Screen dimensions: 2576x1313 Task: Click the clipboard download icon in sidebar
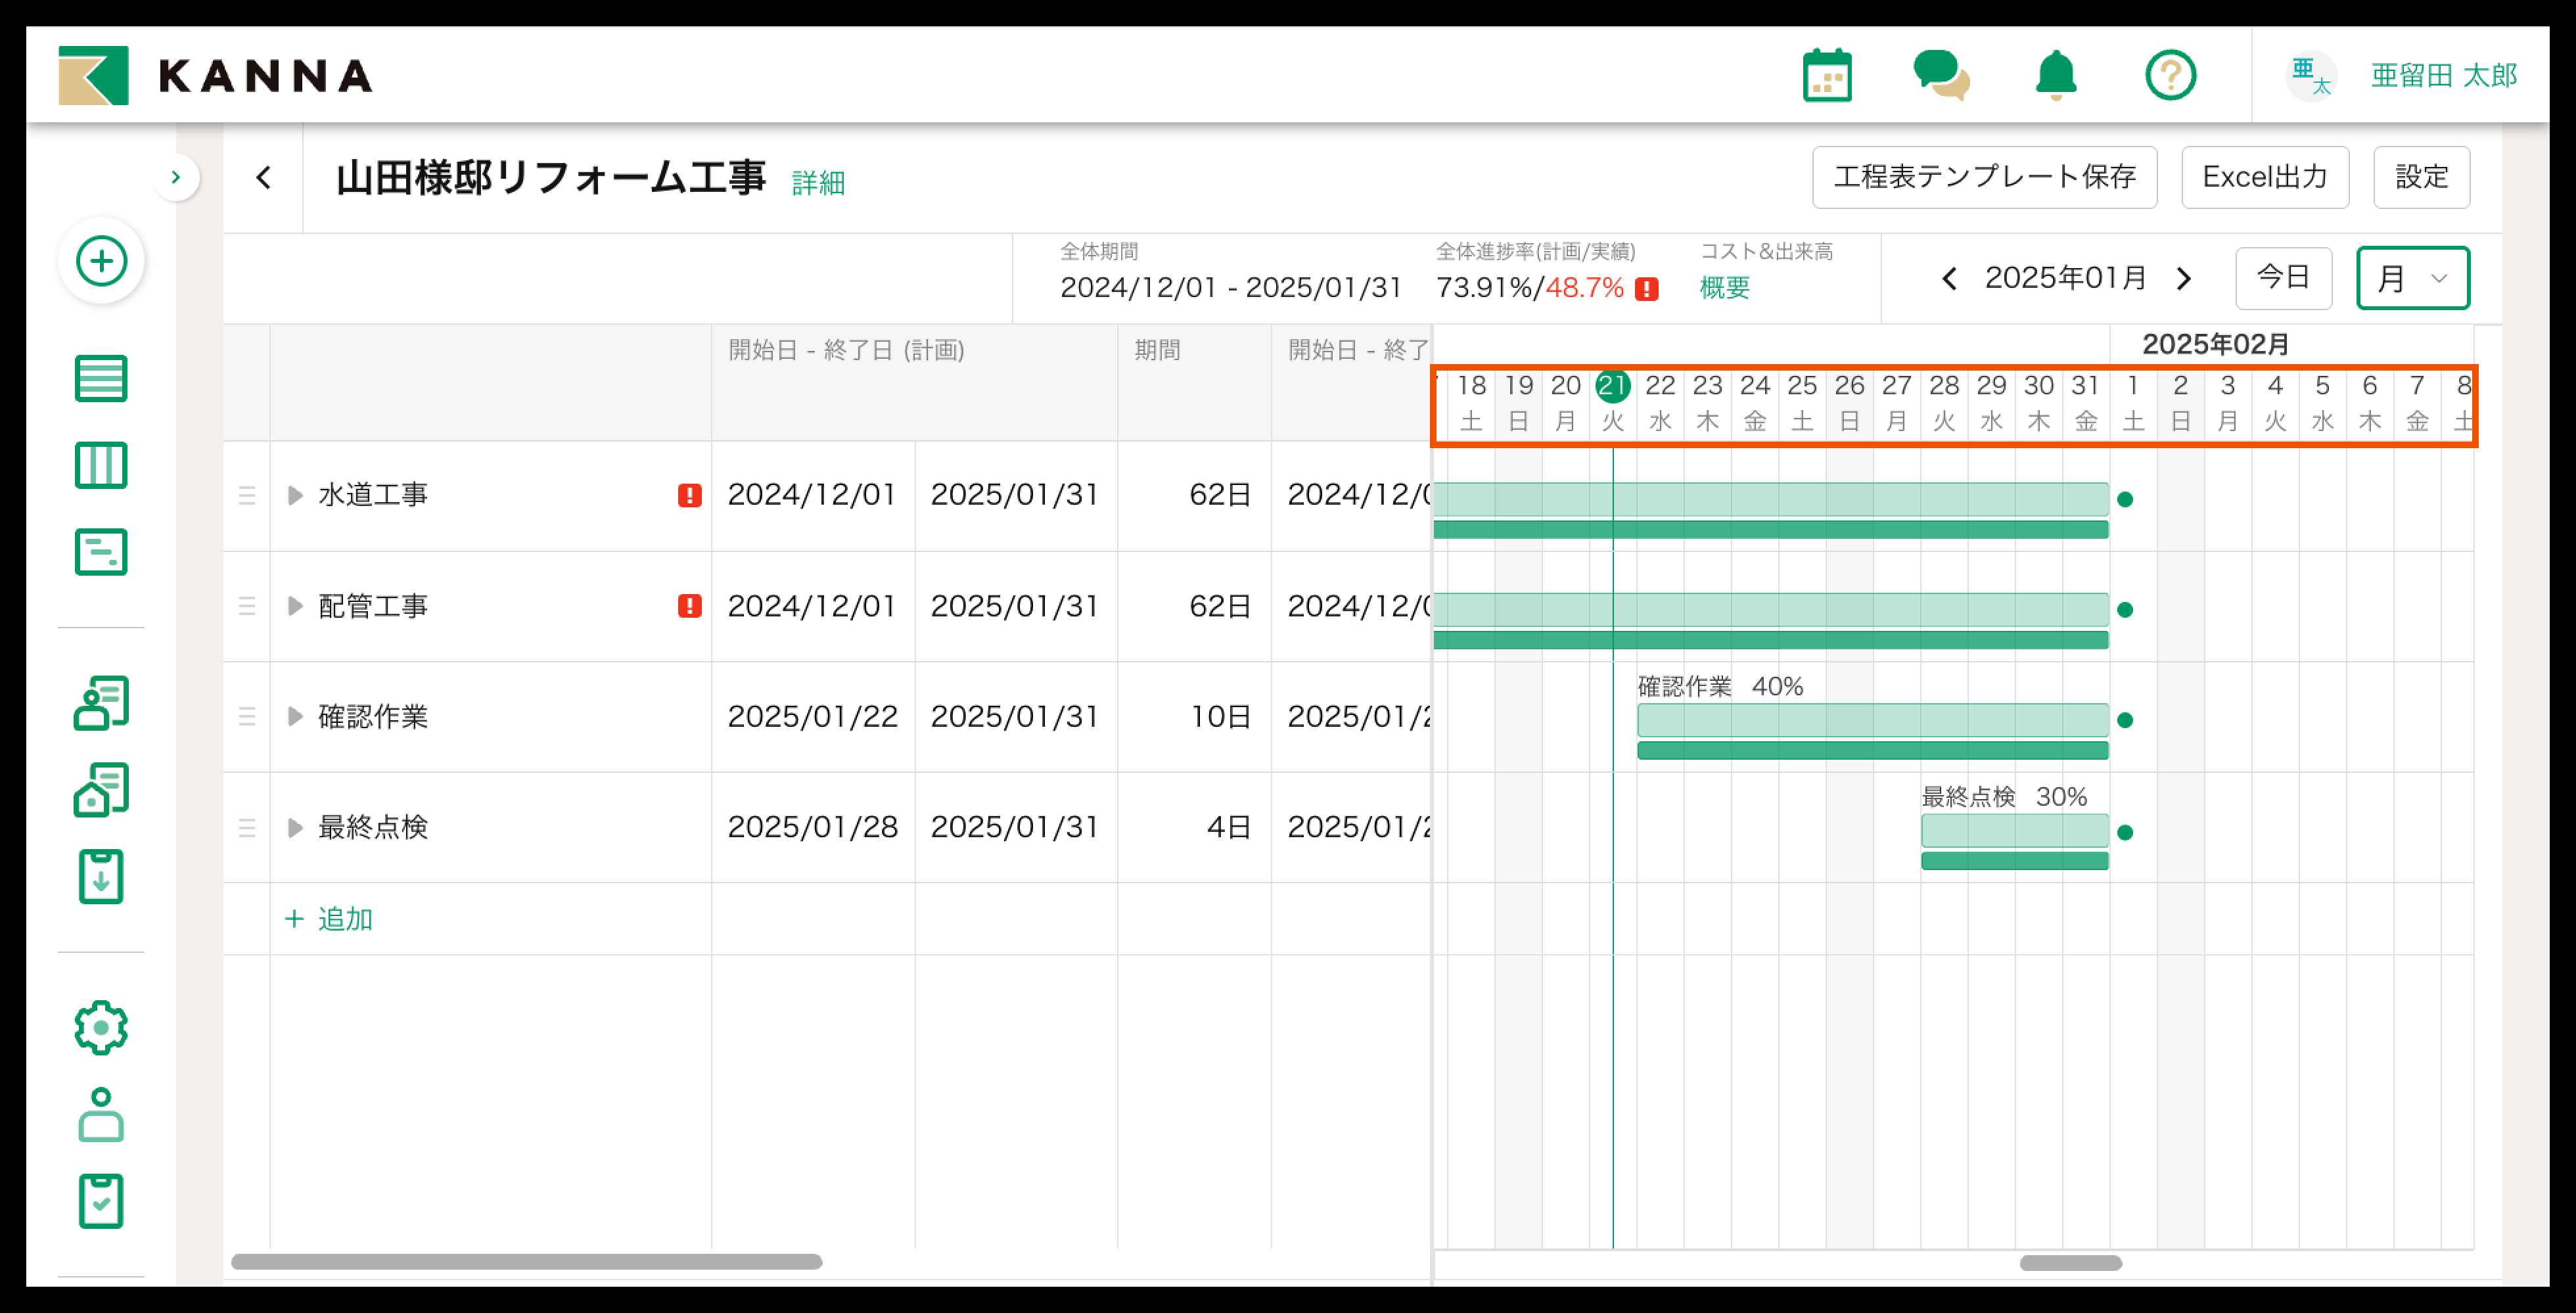[101, 877]
